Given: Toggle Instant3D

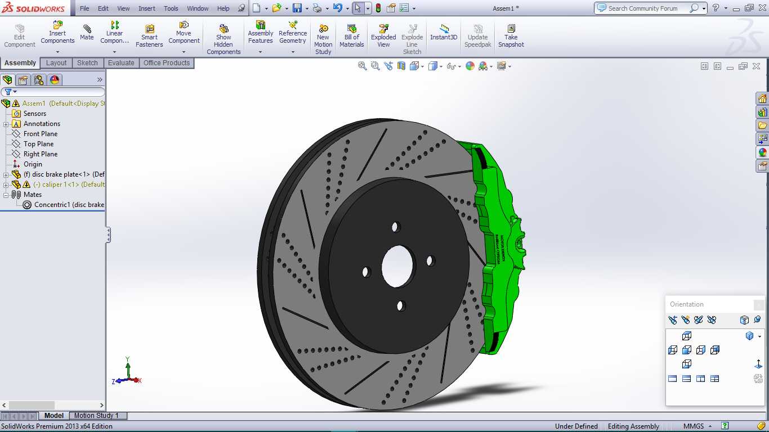Looking at the screenshot, I should coord(444,33).
